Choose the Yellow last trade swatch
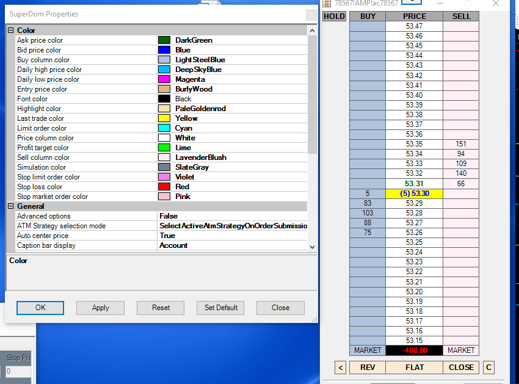Viewport: 519px width, 384px height. (164, 118)
